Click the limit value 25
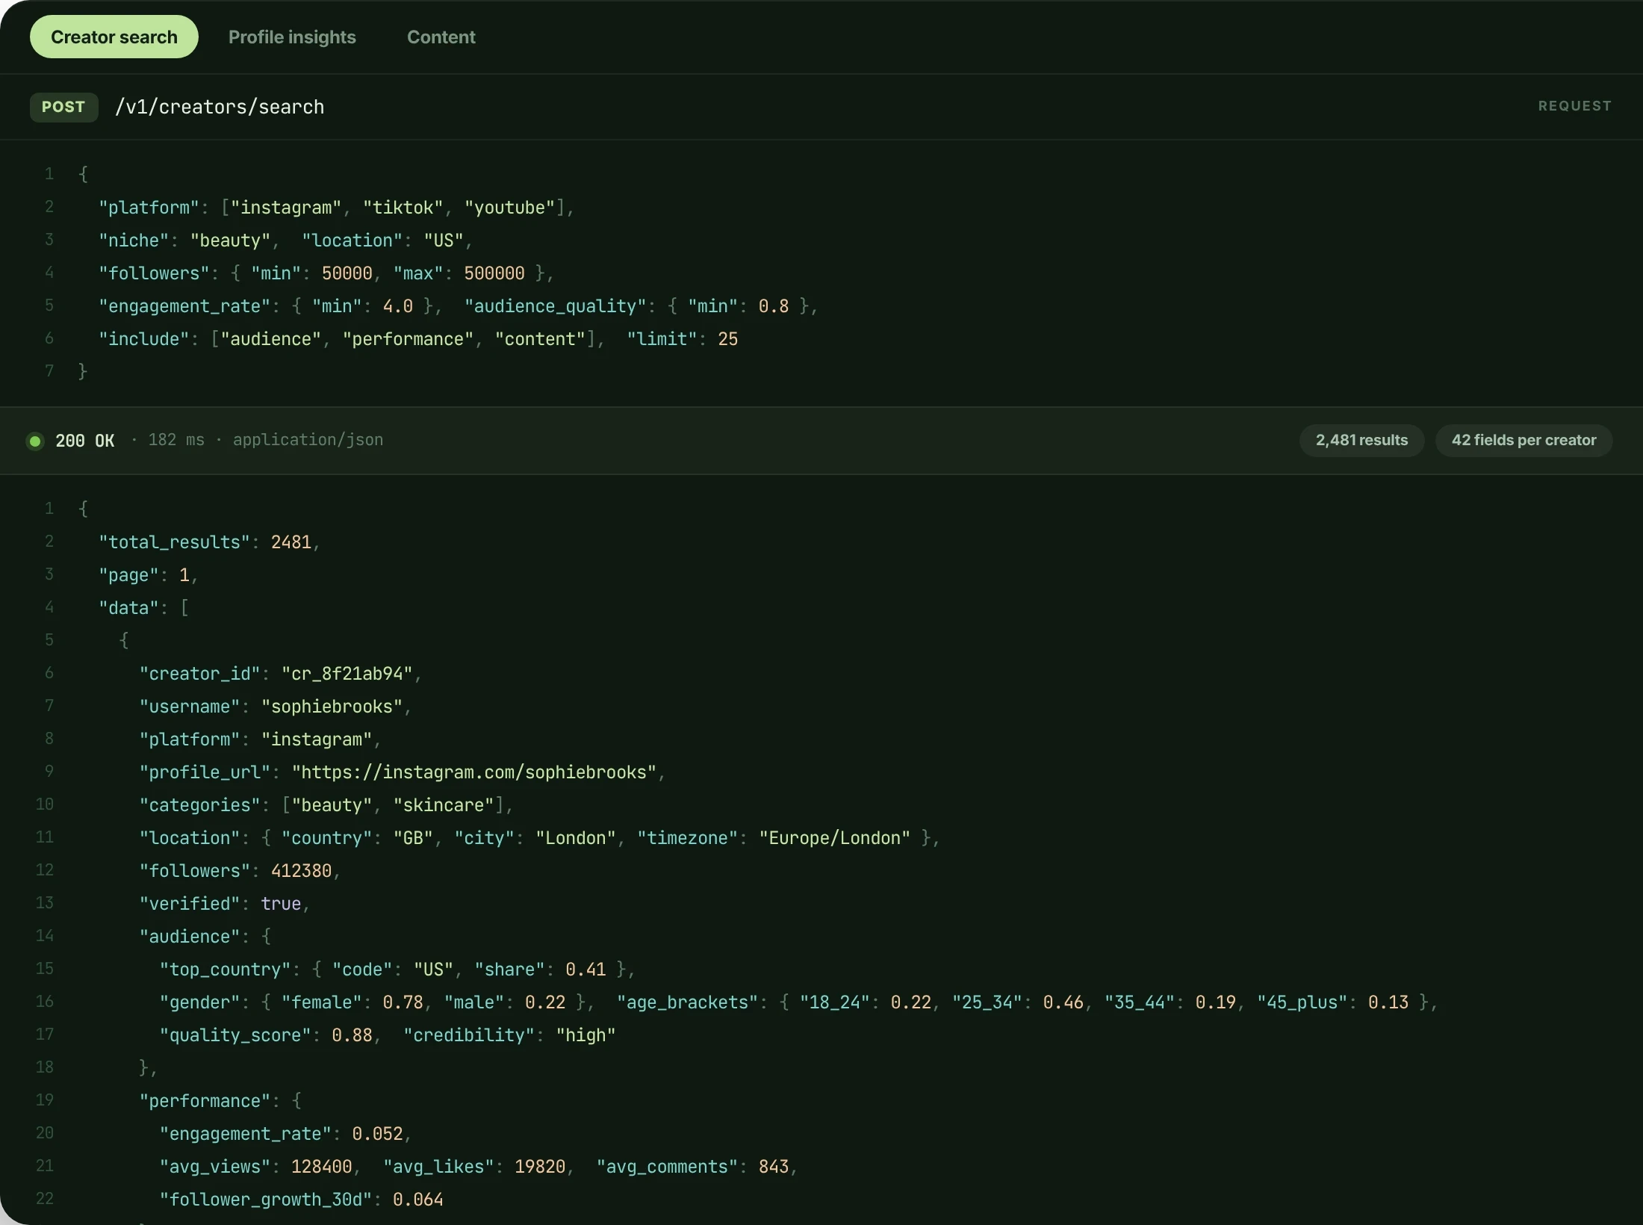Screen dimensions: 1643x1225 pos(728,339)
